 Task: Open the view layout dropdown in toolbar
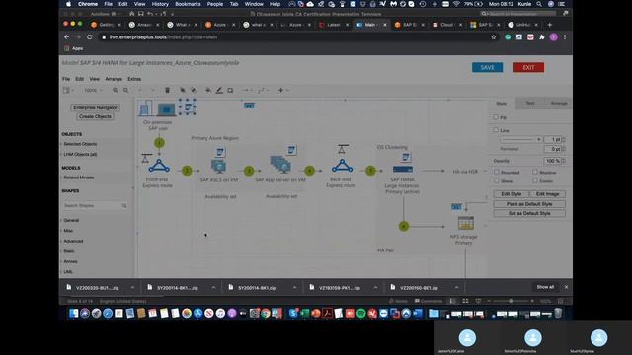point(68,90)
